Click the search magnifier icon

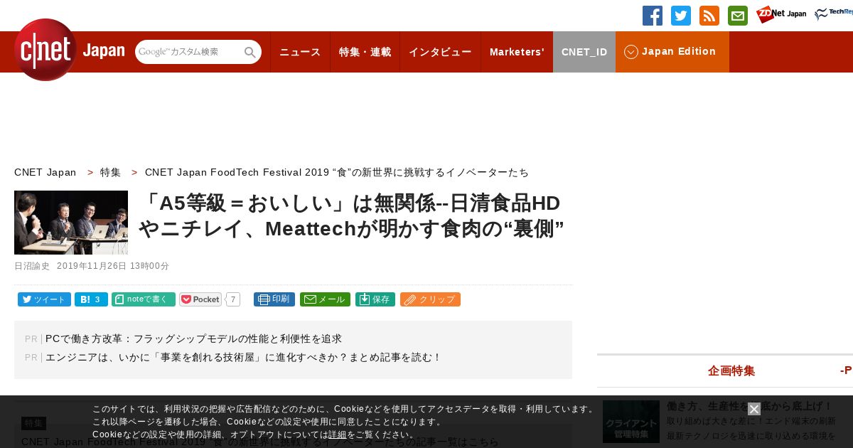click(250, 52)
